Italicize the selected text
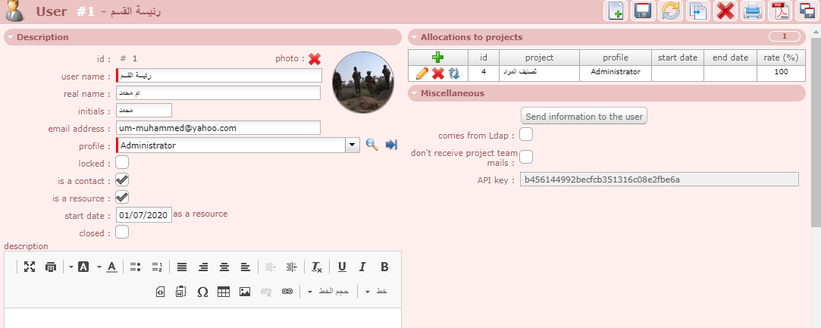This screenshot has height=328, width=821. (362, 267)
